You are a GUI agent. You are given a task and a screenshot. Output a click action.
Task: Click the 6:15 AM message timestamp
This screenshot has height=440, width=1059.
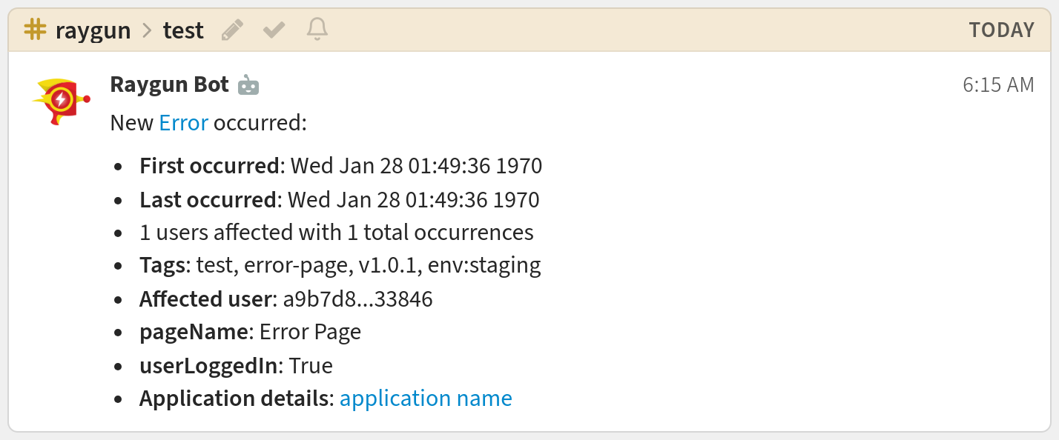coord(998,85)
